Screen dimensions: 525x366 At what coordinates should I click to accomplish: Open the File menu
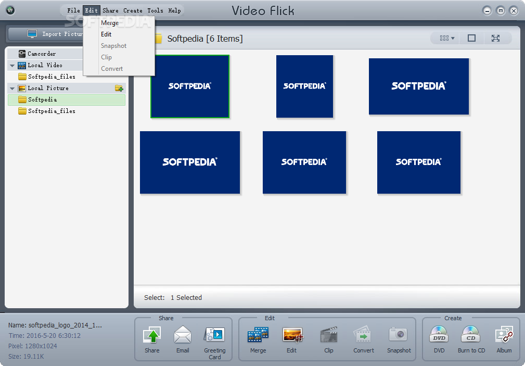(x=73, y=10)
